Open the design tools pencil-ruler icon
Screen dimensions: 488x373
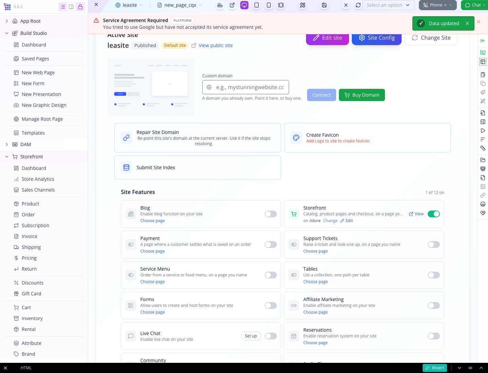point(303,5)
